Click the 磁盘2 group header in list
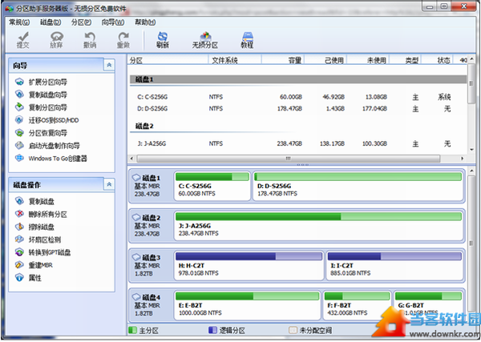The image size is (481, 342). click(297, 126)
